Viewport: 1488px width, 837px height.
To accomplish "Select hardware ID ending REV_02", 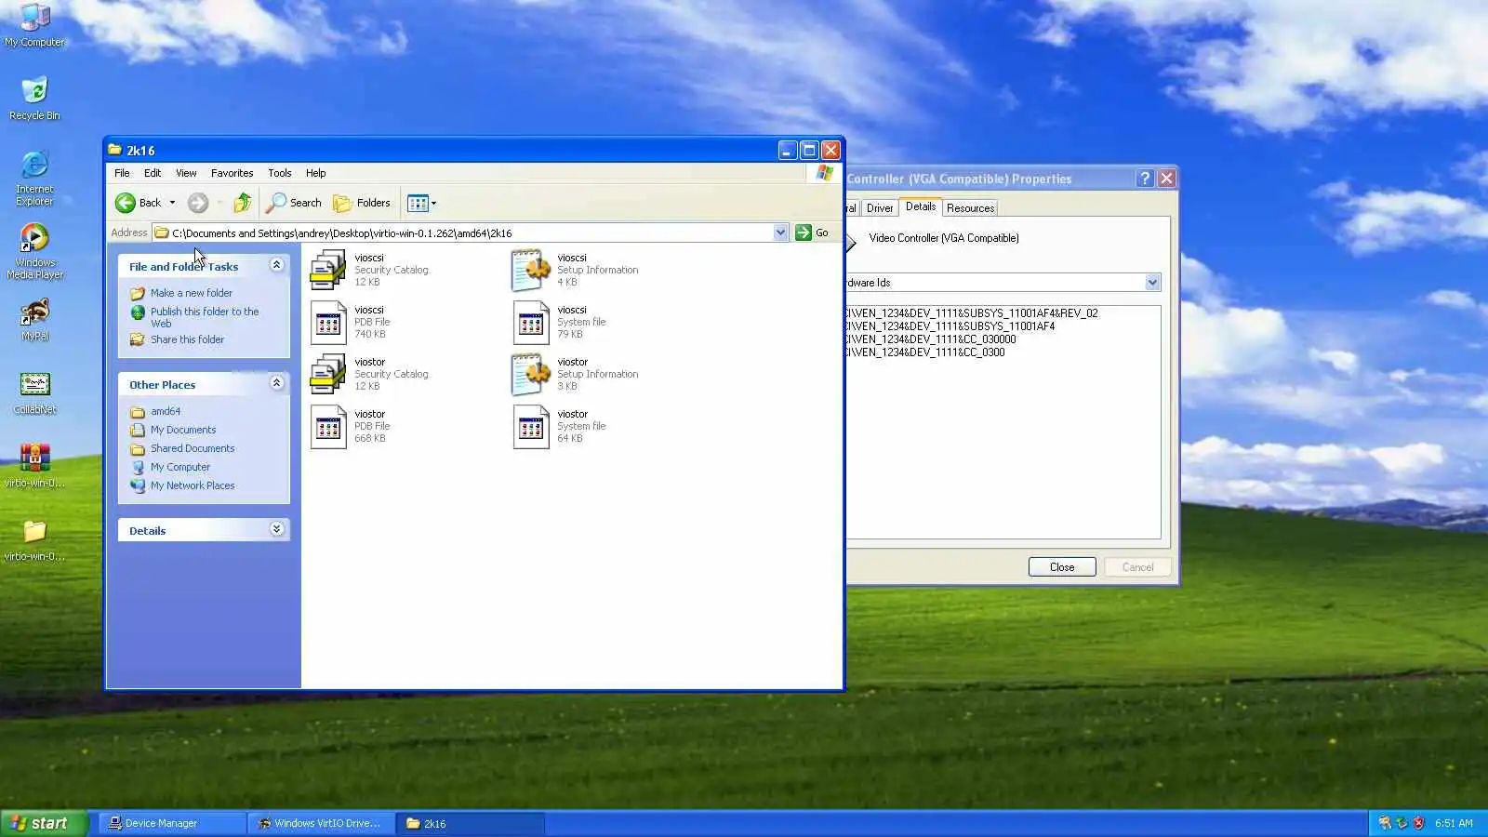I will (972, 313).
